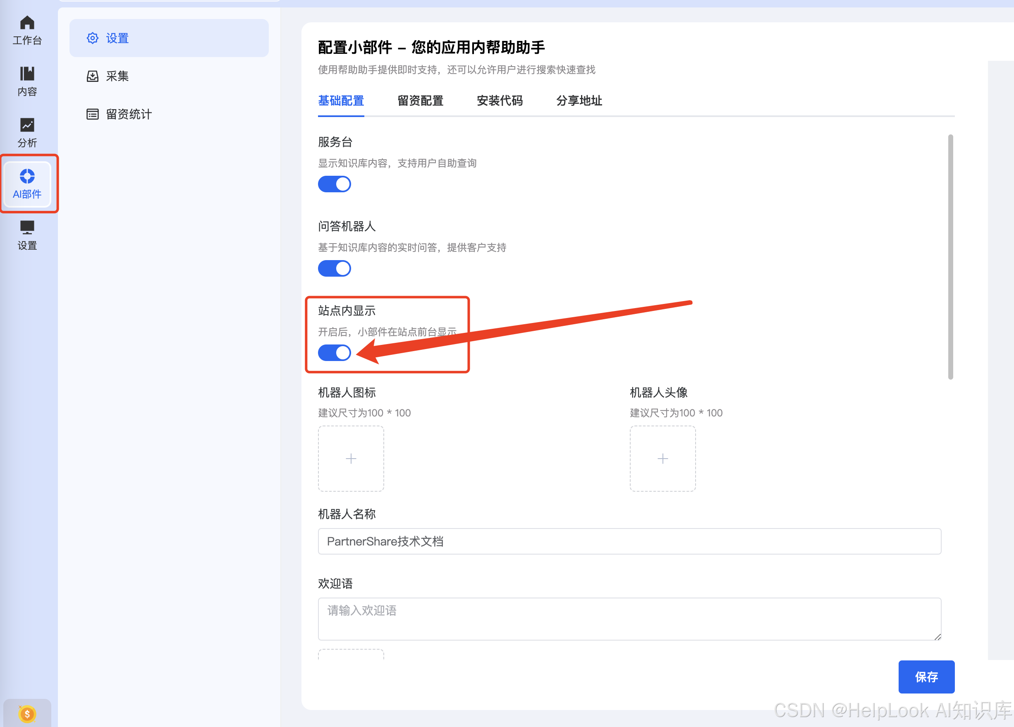Click the gold coin icon at bottom-left
Viewport: 1014px width, 727px height.
coord(27,714)
